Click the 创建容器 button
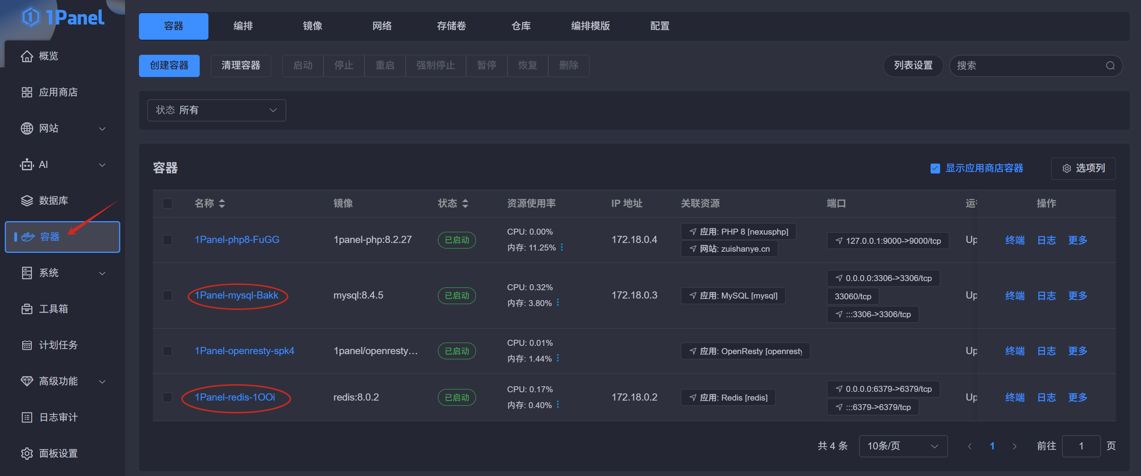The image size is (1141, 476). 169,66
